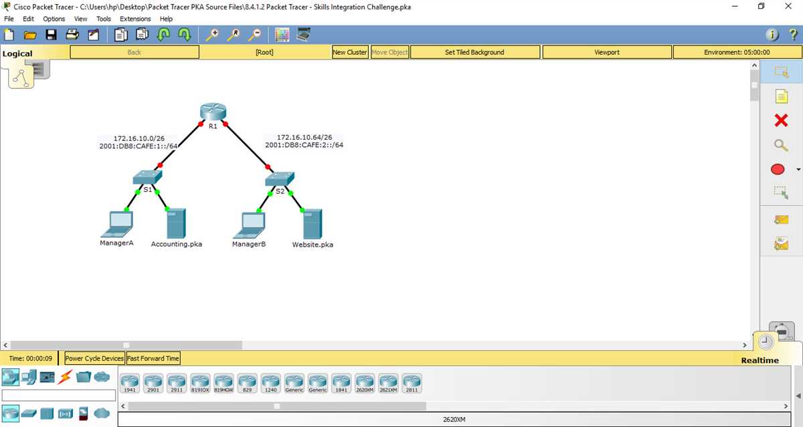Select the Network Devices category

click(x=10, y=378)
